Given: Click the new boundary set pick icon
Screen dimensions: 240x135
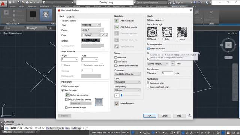Looking at the screenshot, I should pos(172,63).
